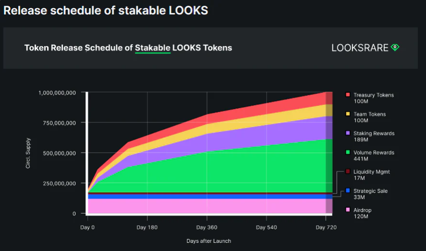Click the red Treasury Tokens legend swatch

[348, 95]
